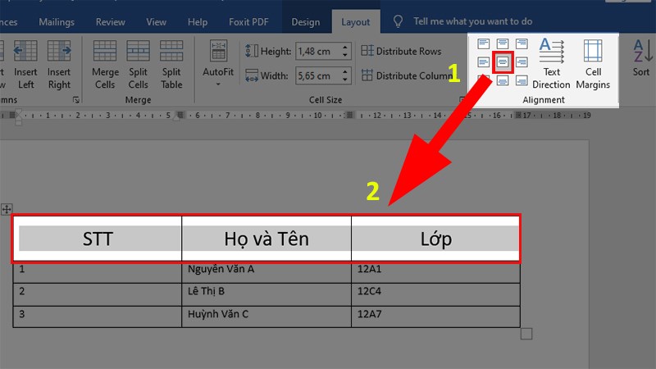Click the cell Lê Thị B
The width and height of the screenshot is (656, 369).
[266, 294]
